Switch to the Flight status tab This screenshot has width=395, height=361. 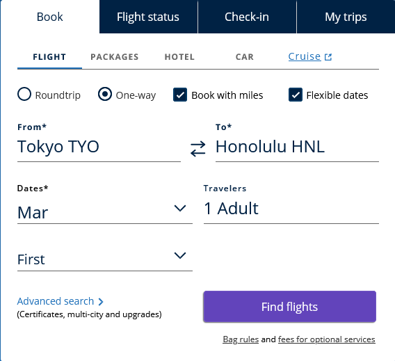pyautogui.click(x=148, y=17)
